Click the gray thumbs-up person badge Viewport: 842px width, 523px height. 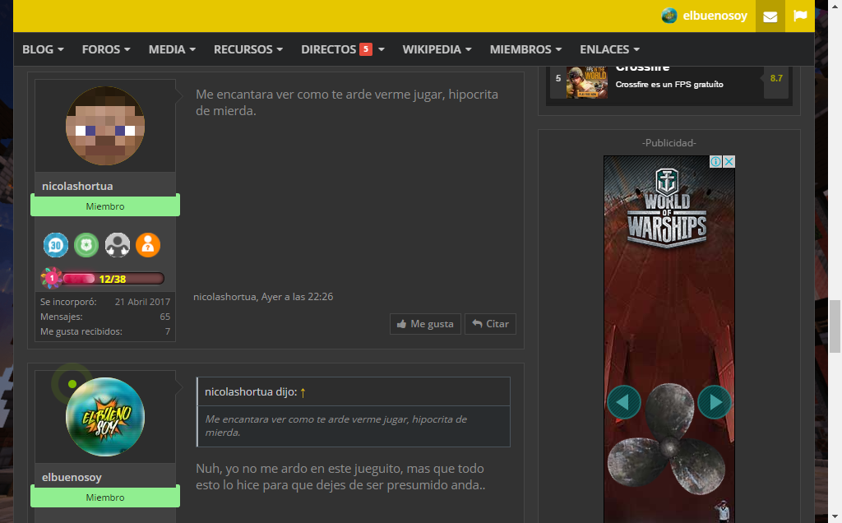[118, 244]
